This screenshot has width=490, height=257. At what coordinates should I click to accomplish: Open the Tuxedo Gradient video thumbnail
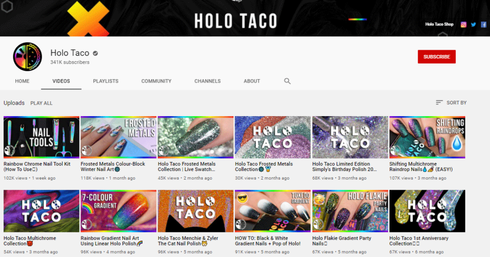click(x=273, y=211)
